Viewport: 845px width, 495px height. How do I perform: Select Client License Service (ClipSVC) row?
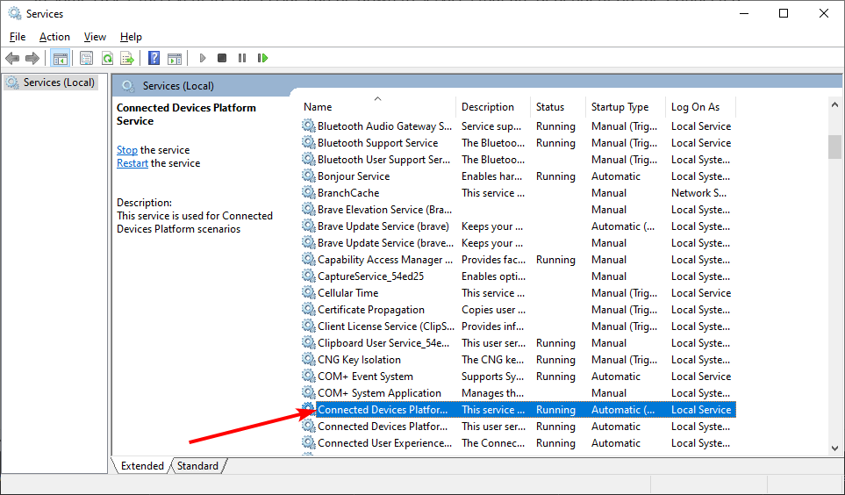point(518,326)
